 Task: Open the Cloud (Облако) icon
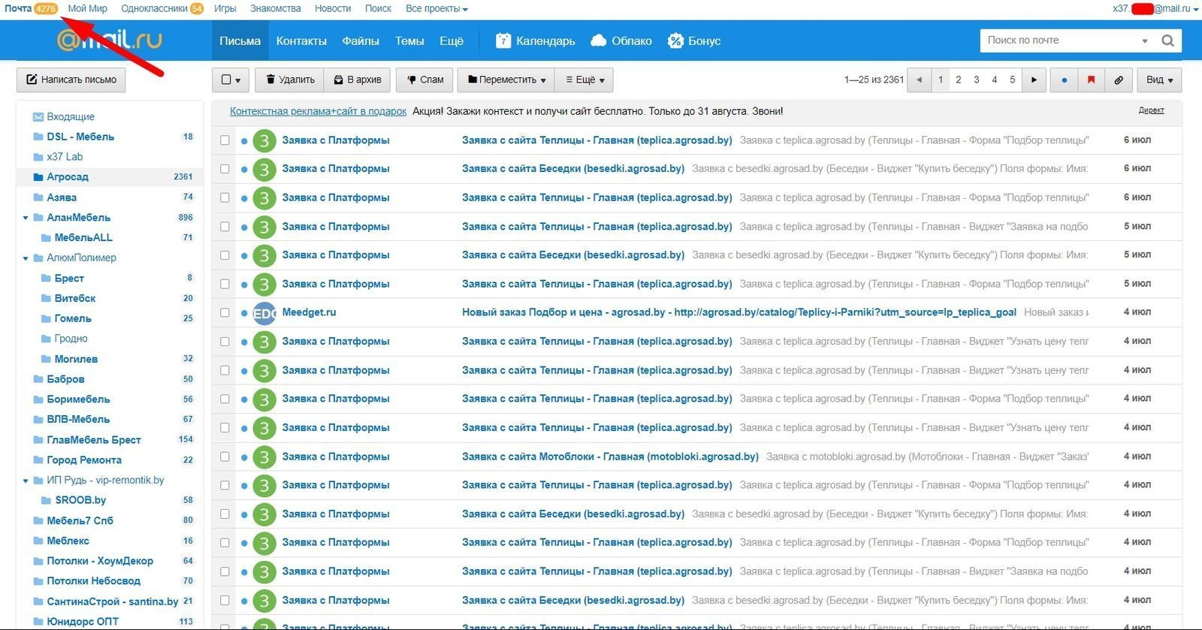(599, 41)
